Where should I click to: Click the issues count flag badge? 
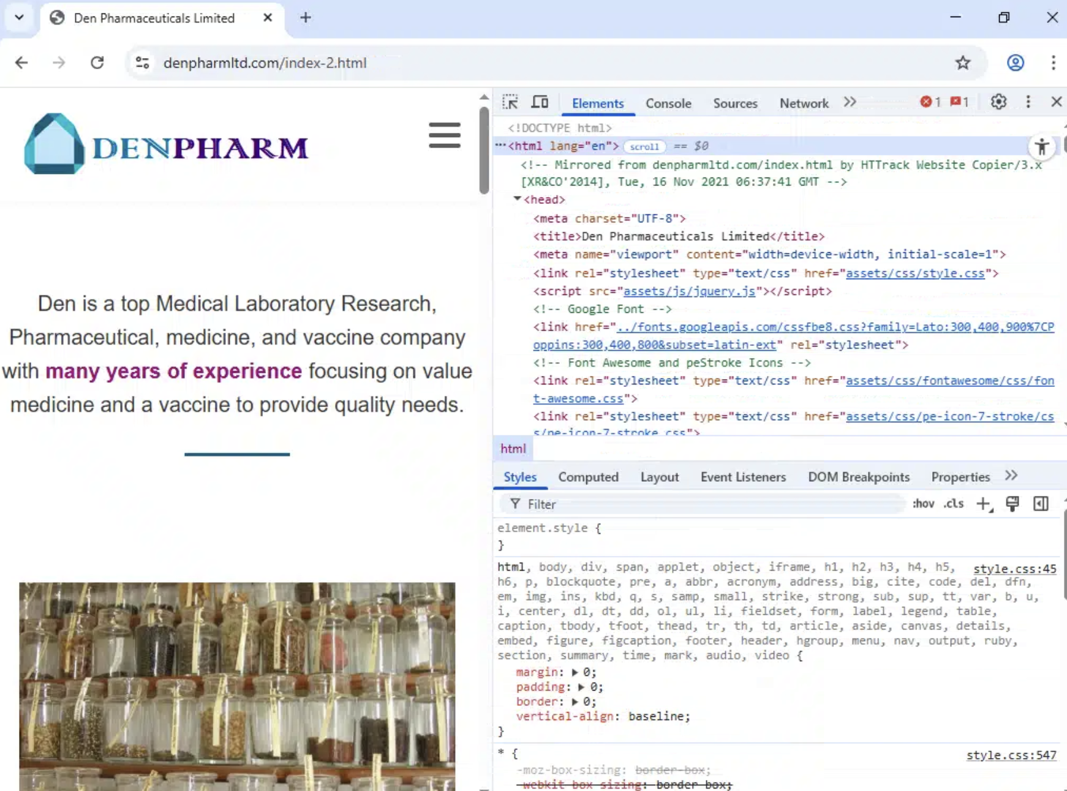[960, 102]
